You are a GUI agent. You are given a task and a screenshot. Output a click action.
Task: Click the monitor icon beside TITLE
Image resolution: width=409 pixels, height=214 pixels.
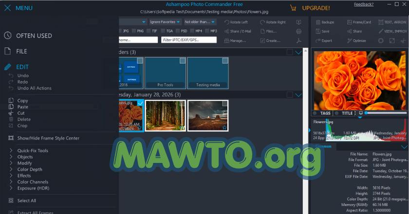[x=361, y=113]
